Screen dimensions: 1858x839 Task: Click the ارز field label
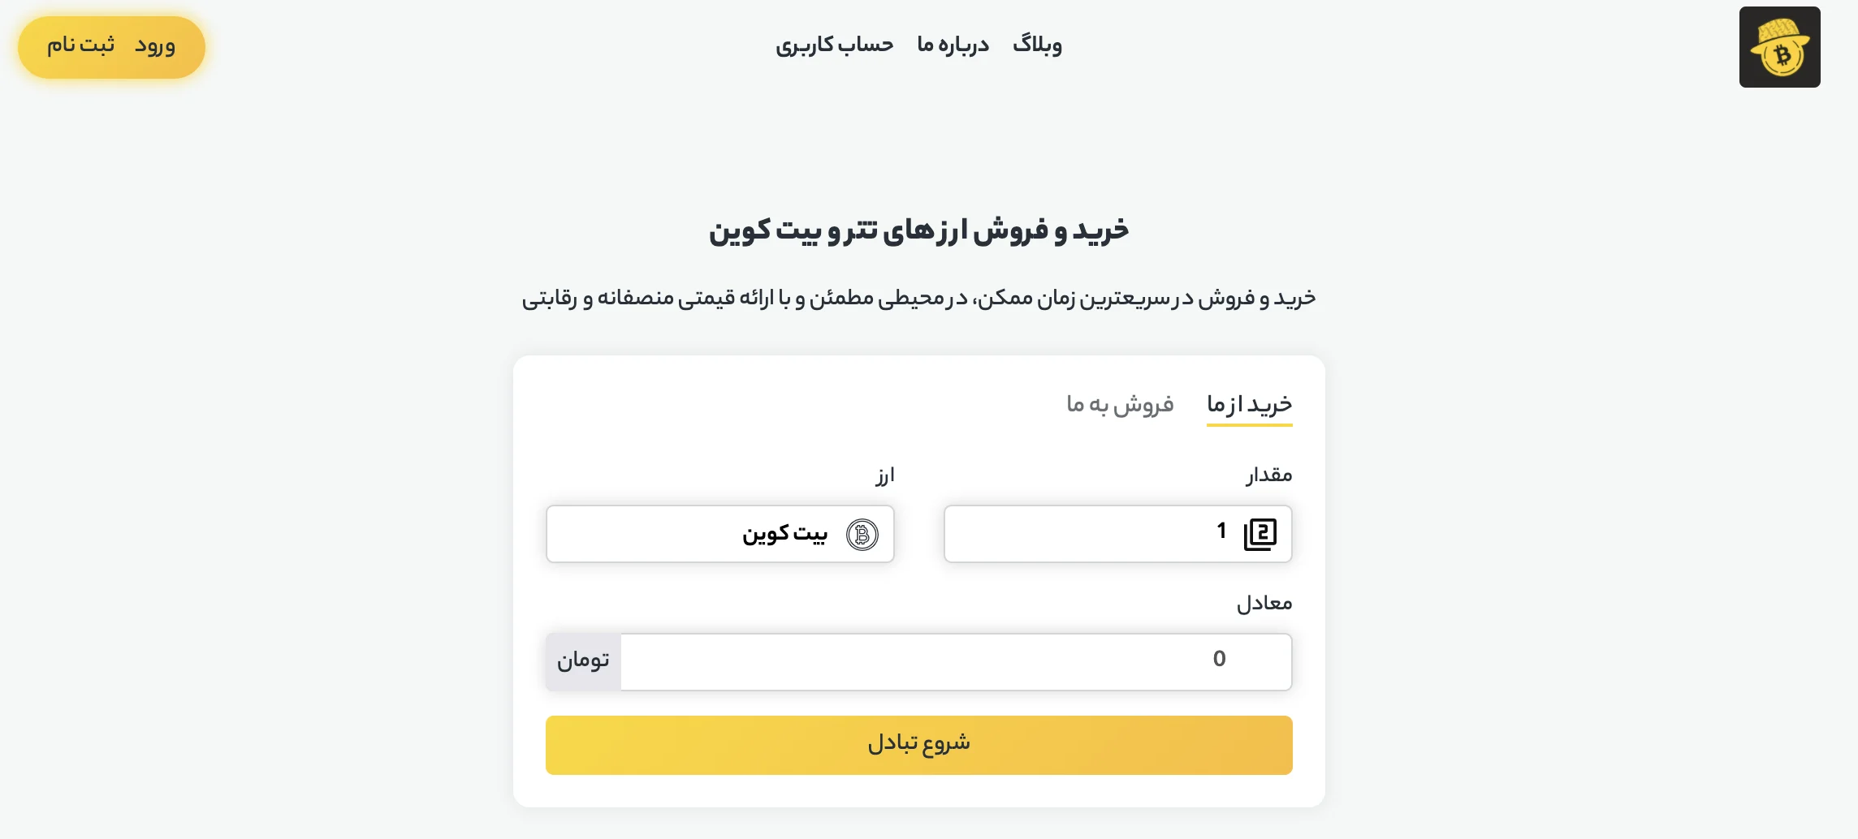coord(885,475)
